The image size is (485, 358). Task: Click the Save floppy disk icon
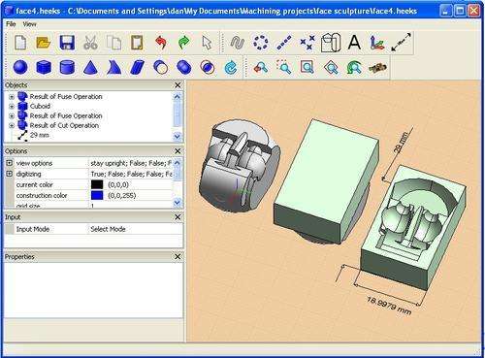pos(67,43)
